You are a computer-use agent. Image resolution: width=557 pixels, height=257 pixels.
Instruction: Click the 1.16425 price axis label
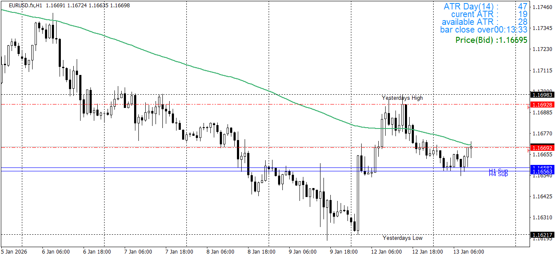(x=543, y=197)
